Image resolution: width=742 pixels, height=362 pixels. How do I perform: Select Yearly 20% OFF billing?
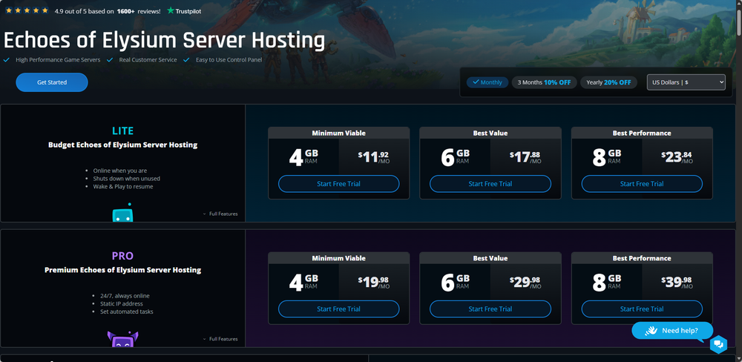(608, 82)
